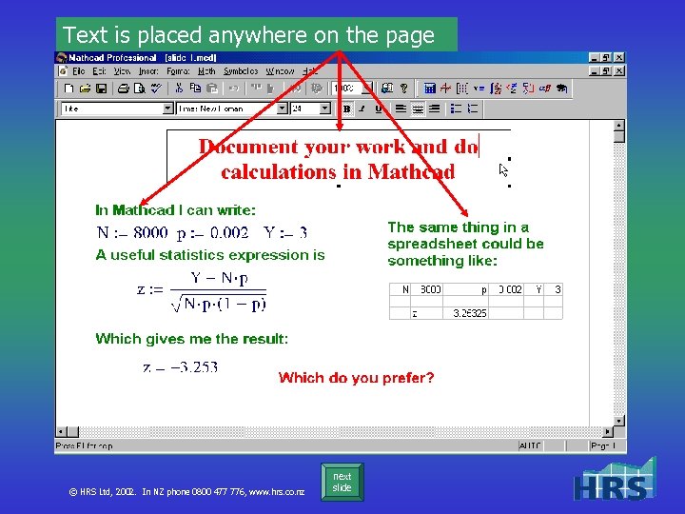
Task: Open the Matrix palette icon
Action: click(461, 89)
